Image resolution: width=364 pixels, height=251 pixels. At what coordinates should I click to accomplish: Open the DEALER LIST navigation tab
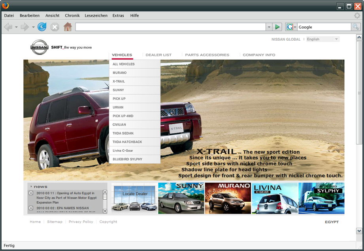click(158, 55)
